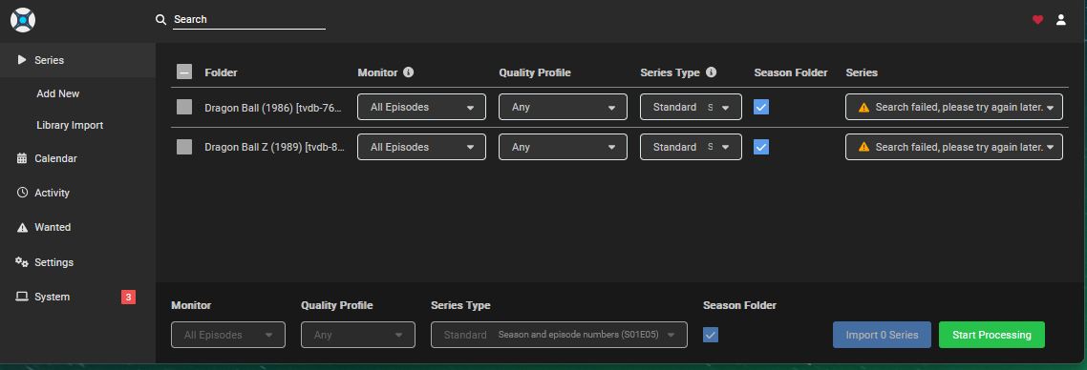Open Activity in sidebar
The image size is (1087, 370).
[x=77, y=193]
